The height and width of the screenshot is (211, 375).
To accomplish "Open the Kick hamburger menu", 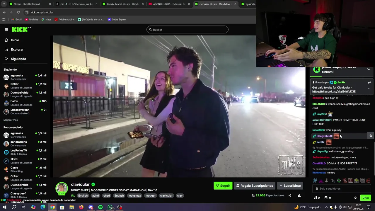I will (x=6, y=30).
